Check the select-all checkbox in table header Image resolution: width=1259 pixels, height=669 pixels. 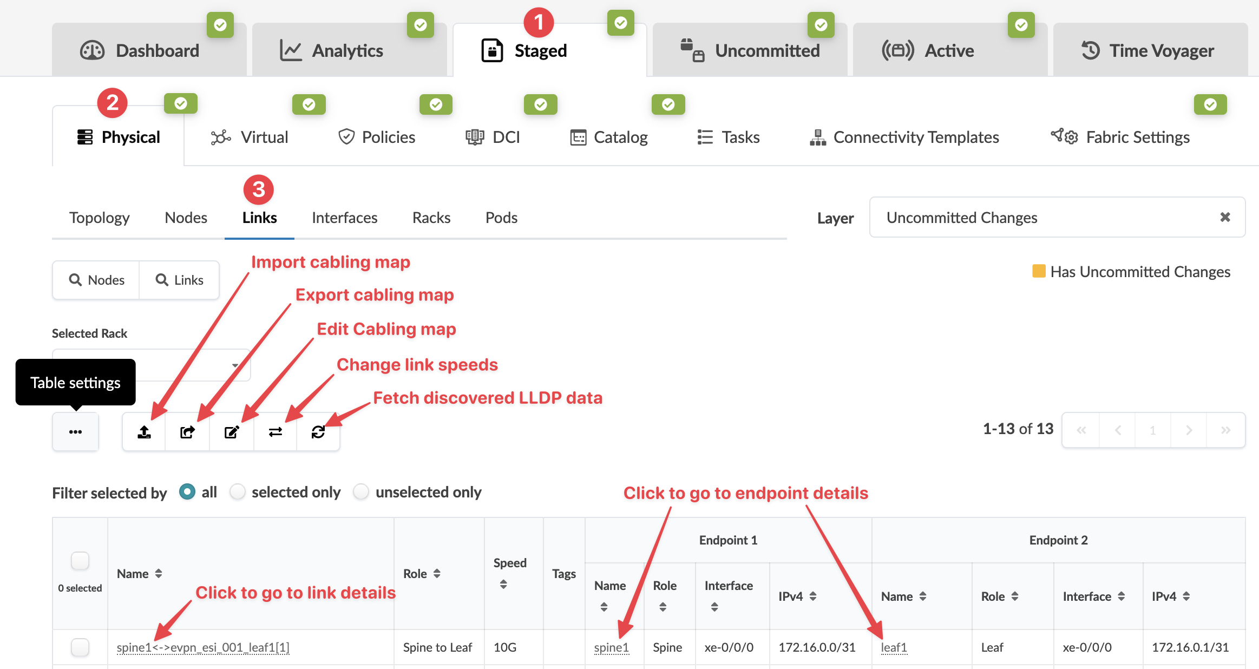tap(80, 561)
